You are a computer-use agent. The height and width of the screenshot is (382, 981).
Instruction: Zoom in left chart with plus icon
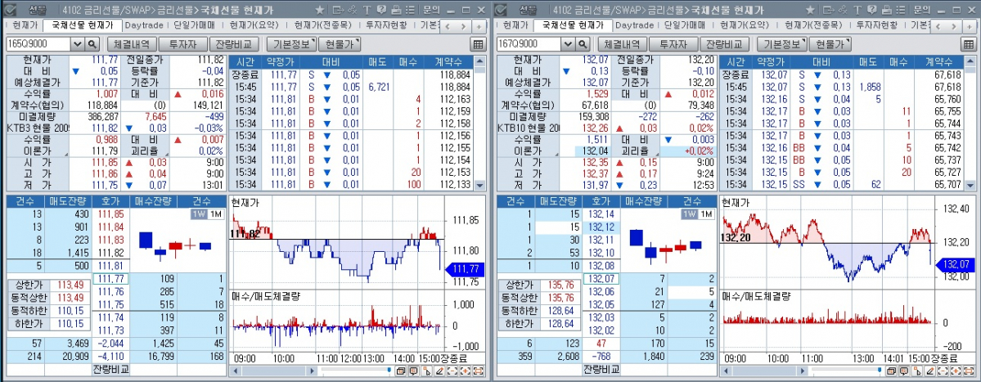(466, 371)
